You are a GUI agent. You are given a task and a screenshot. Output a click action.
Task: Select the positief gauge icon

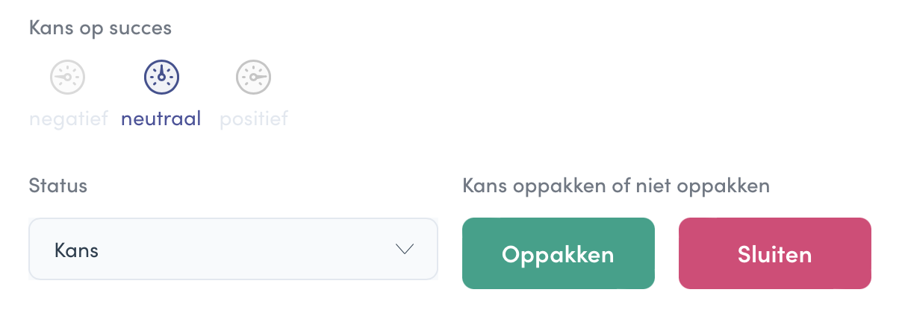point(254,76)
